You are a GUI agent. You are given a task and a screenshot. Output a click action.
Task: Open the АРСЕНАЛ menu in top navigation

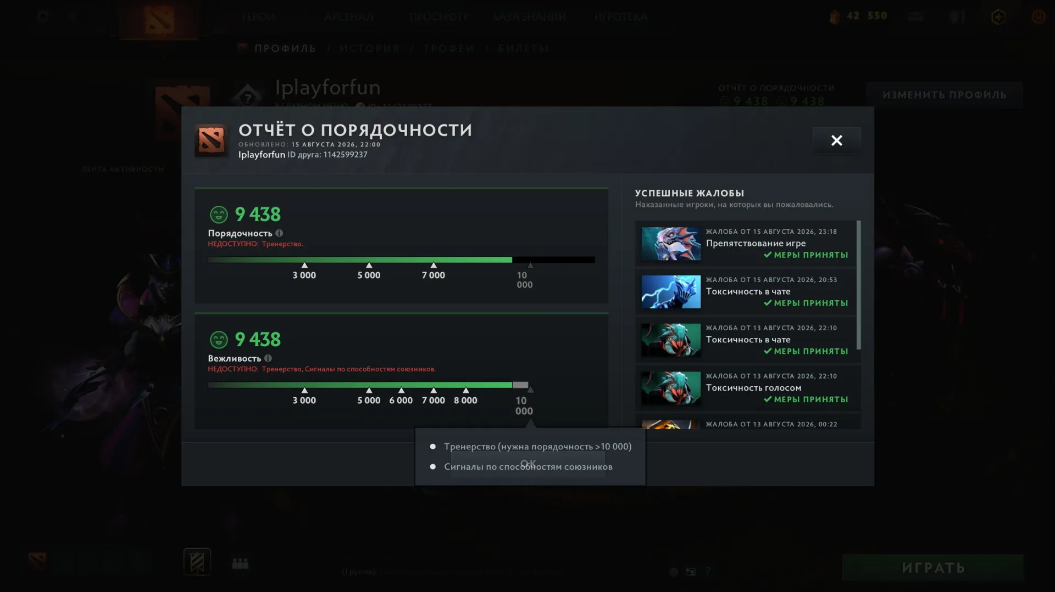(349, 17)
